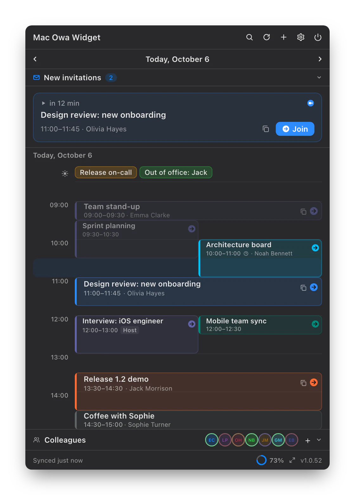Open settings gear icon
The height and width of the screenshot is (495, 355).
tap(301, 37)
